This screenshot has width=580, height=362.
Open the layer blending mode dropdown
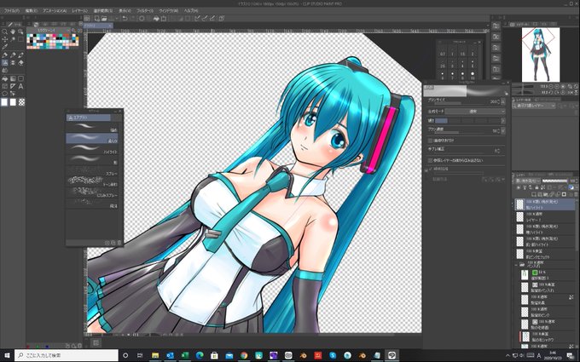tap(527, 181)
